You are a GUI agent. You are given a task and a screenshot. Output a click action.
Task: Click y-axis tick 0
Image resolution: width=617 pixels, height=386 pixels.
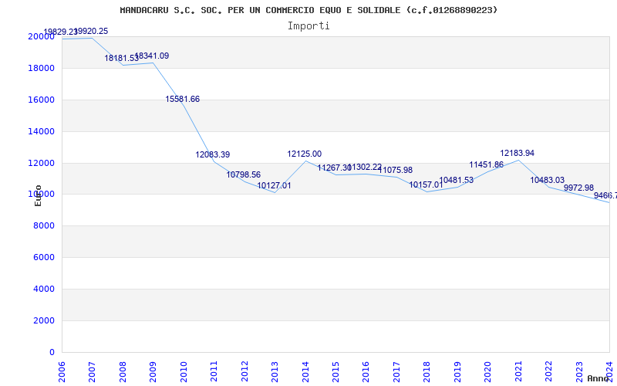(x=52, y=352)
